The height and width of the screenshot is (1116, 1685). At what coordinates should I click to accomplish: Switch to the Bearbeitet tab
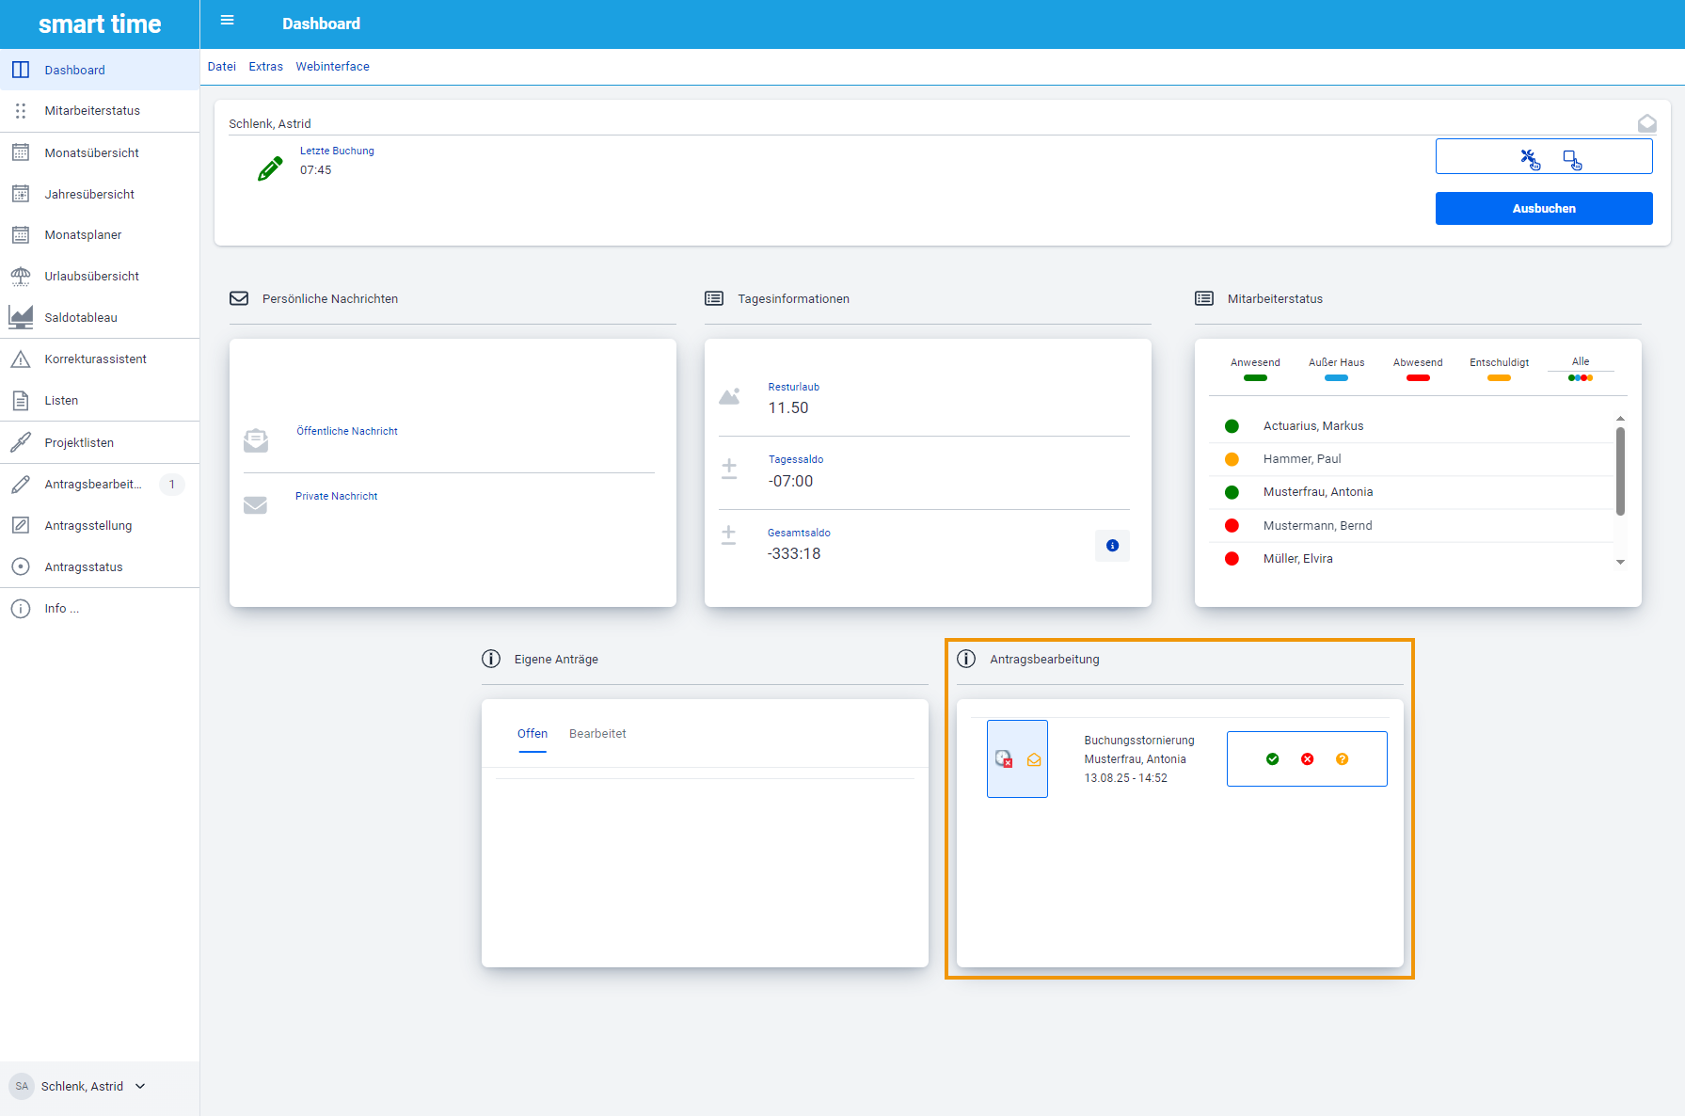597,734
